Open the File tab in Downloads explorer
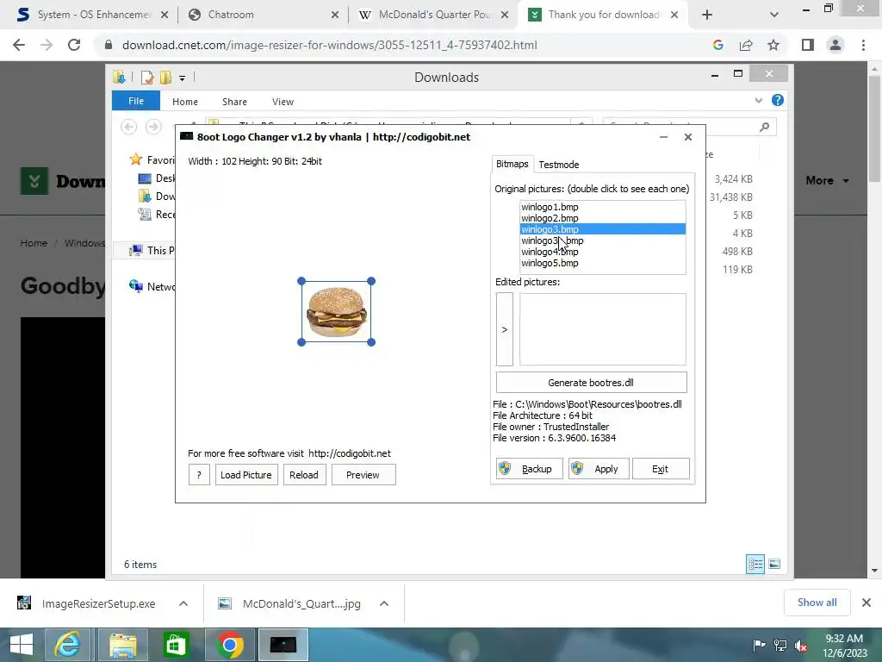Viewport: 882px width, 662px height. (x=136, y=101)
